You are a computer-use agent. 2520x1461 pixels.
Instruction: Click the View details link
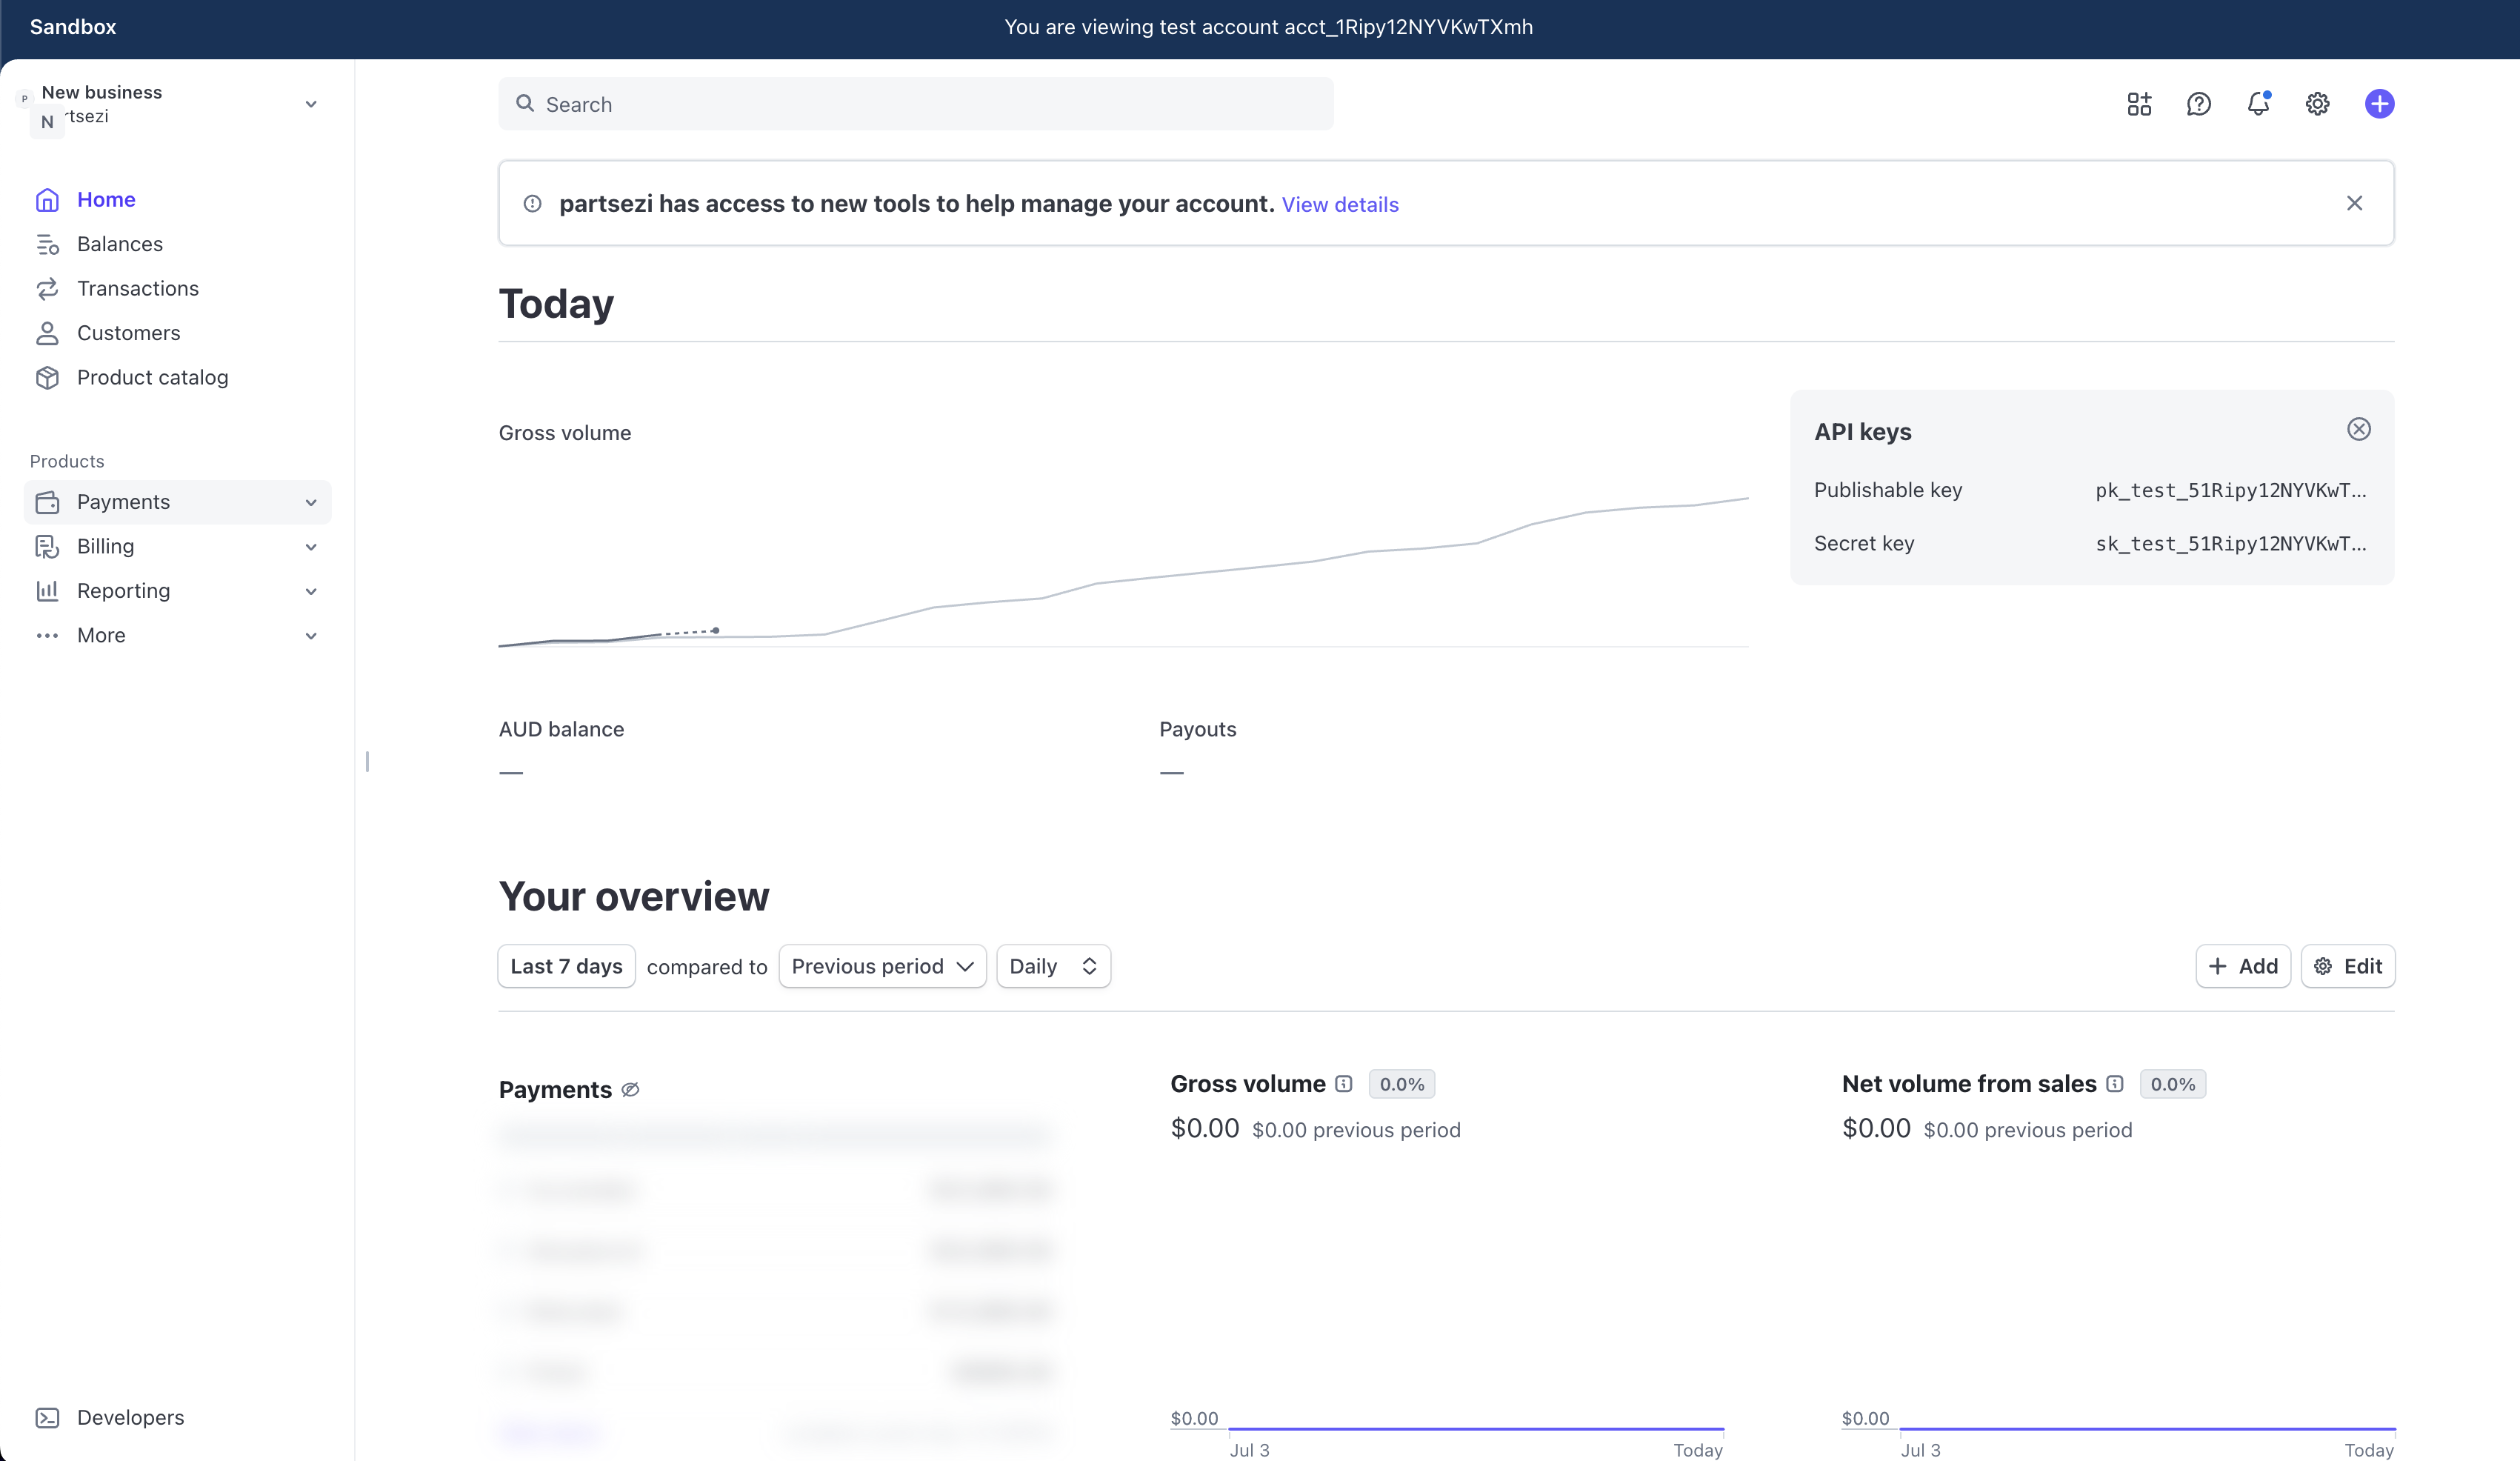1339,204
